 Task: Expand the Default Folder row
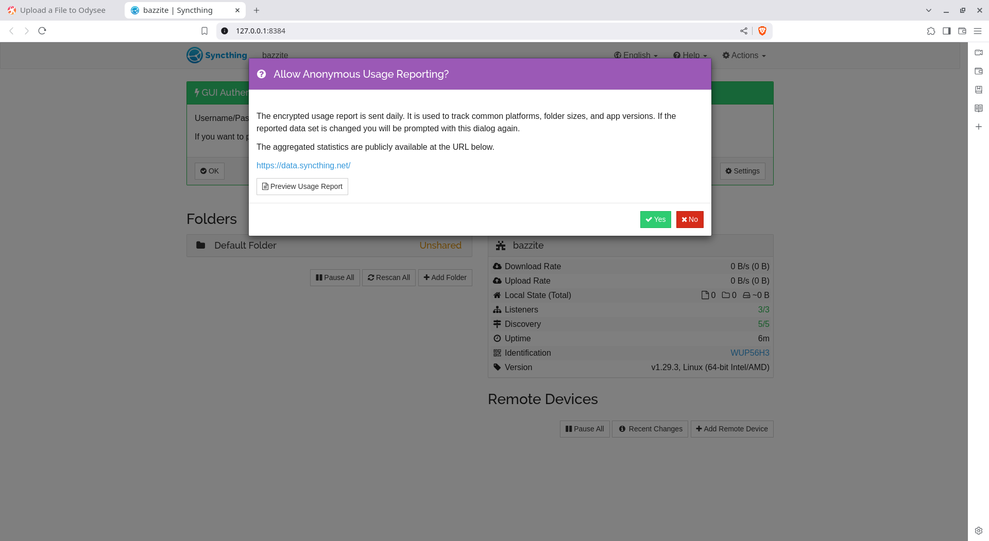329,246
